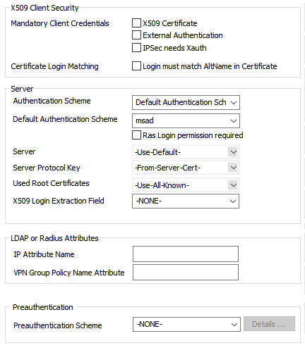Open the Authentication Scheme dropdown

(x=186, y=102)
